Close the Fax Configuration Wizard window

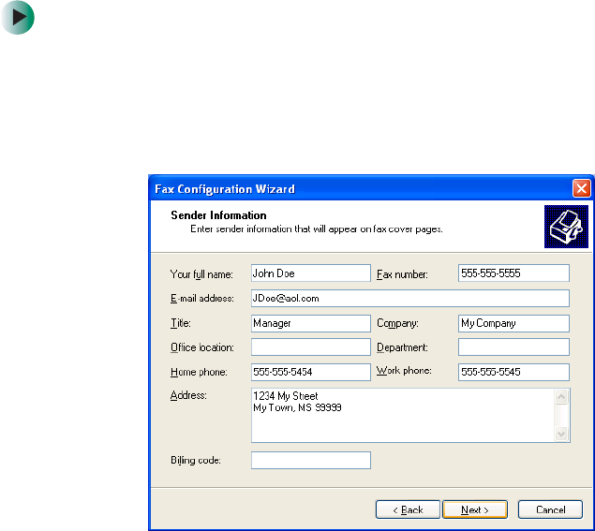pos(581,188)
